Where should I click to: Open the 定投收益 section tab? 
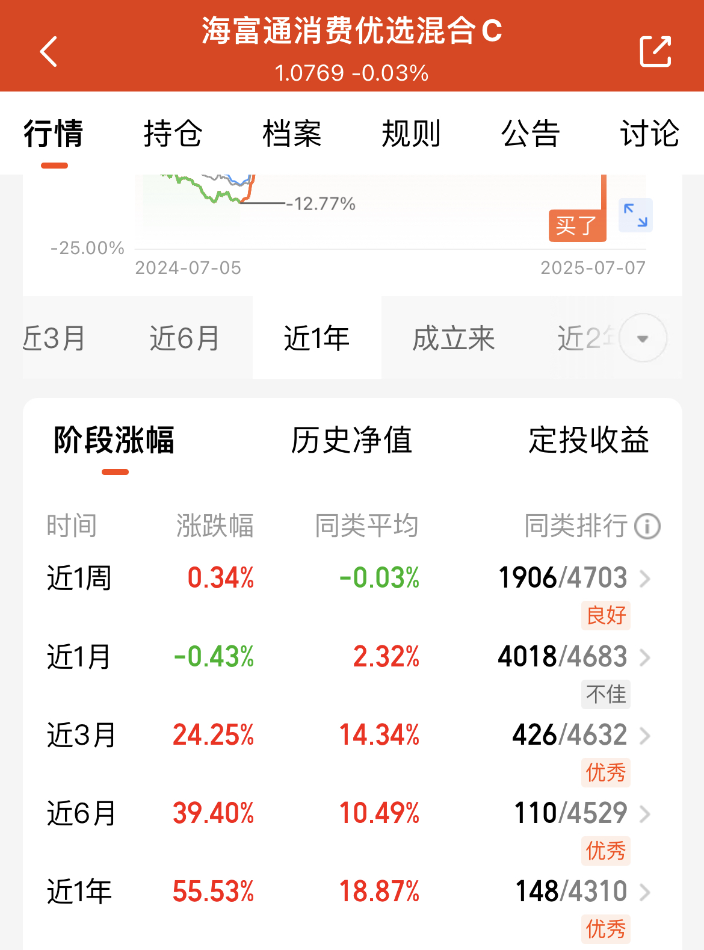tap(589, 440)
